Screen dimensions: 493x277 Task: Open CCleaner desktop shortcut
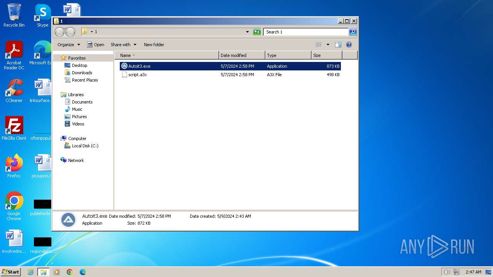[14, 91]
